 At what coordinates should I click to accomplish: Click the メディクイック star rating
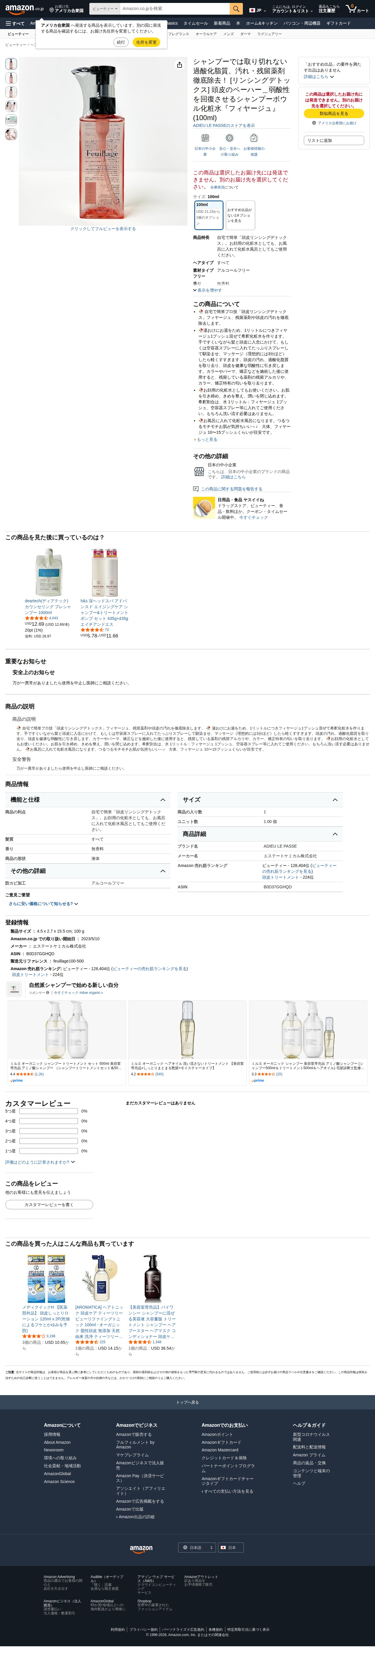coord(34,1336)
